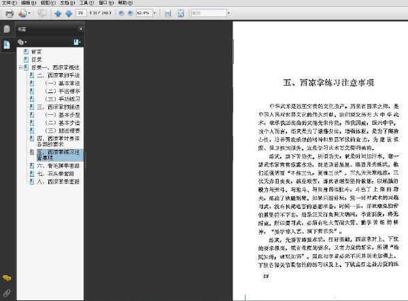Click the page heading 五、西凉掌练习注意事项
This screenshot has width=408, height=301.
328,83
